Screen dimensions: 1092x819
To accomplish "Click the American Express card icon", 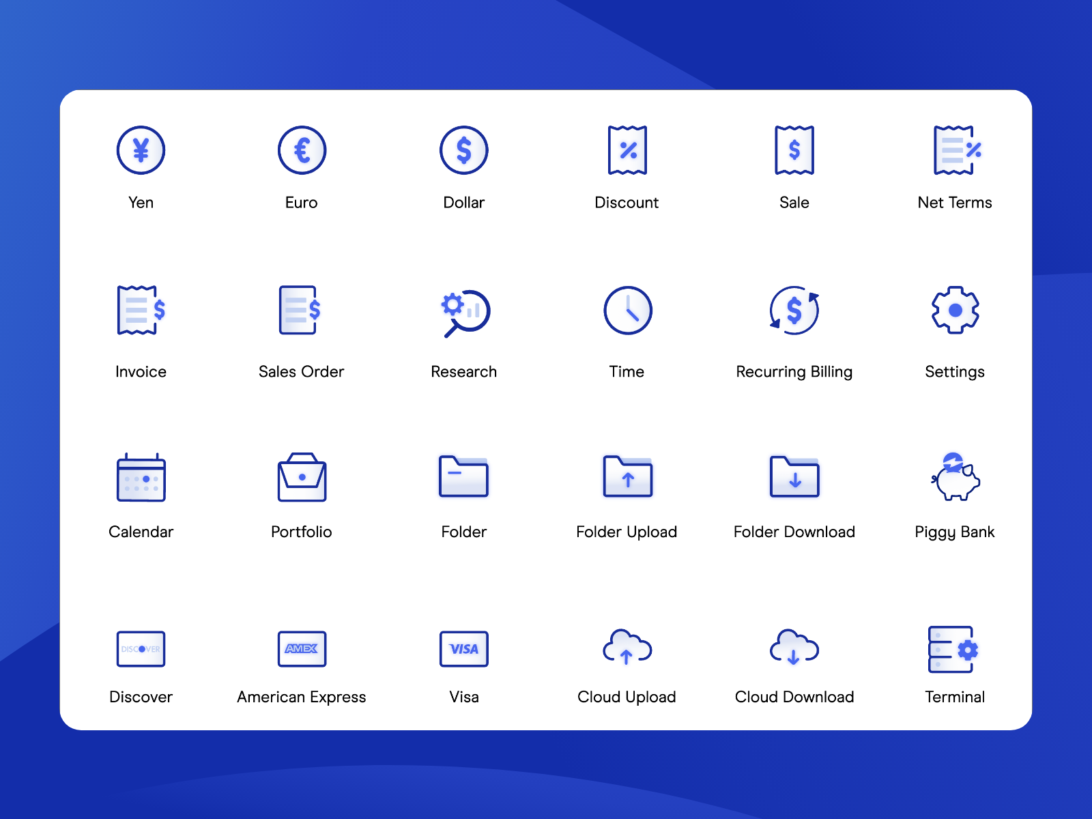I will pos(301,650).
